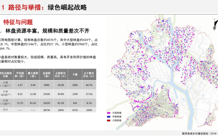Click the cell with value 42.2%
Image resolution: width=218 pixels, height=137 pixels.
[x=61, y=103]
